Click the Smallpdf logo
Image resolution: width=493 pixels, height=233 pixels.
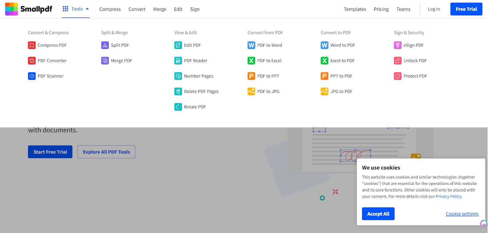click(x=29, y=9)
